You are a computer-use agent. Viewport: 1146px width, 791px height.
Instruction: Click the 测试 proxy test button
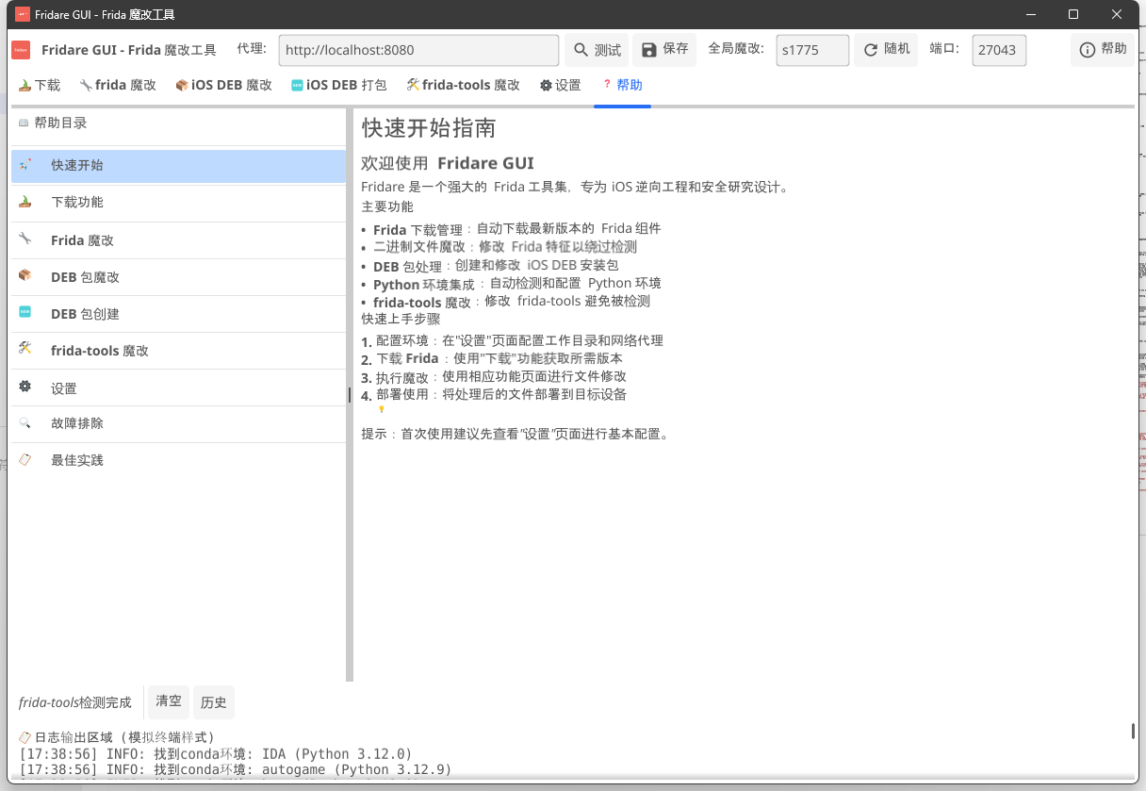click(x=598, y=50)
